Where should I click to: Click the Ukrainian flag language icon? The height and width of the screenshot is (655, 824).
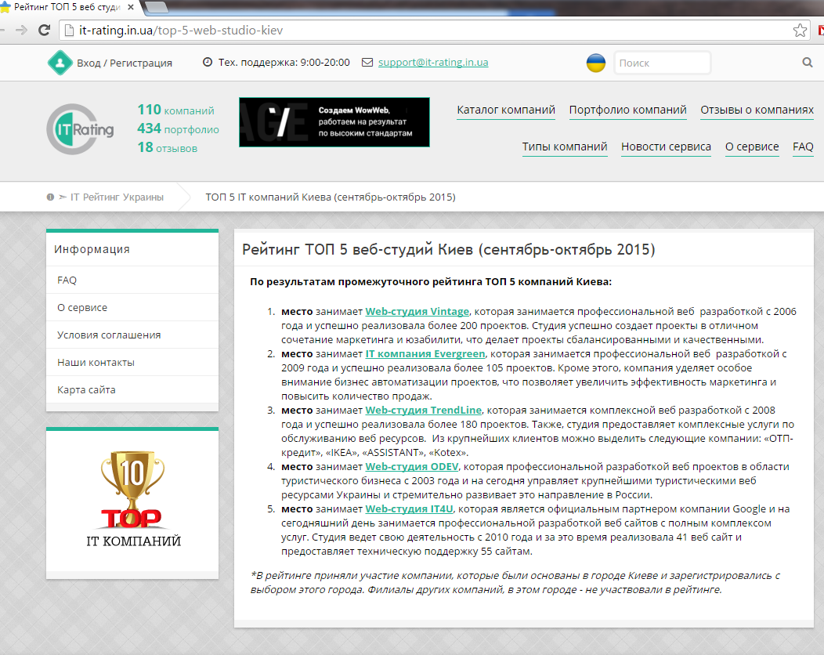click(x=596, y=63)
